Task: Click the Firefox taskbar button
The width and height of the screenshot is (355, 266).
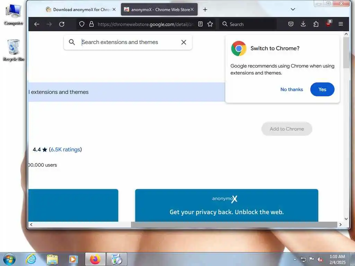Action: (95, 259)
